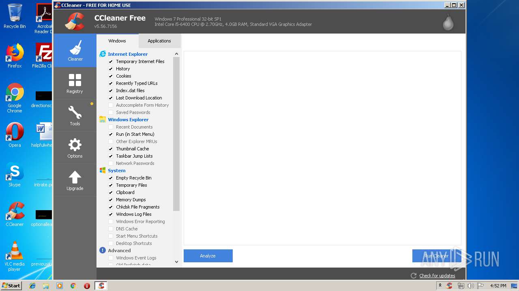Open the Cleaner section in sidebar
519x291 pixels.
click(x=75, y=51)
